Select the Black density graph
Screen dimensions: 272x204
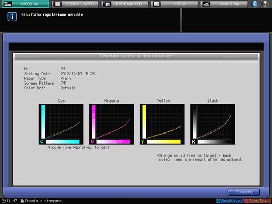[213, 124]
